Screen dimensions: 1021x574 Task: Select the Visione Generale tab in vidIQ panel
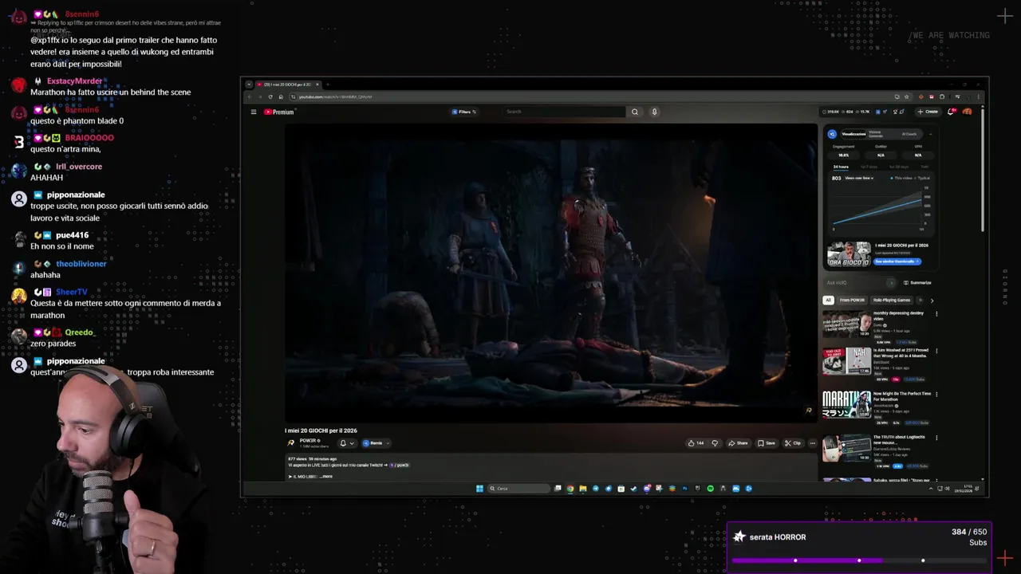point(876,134)
